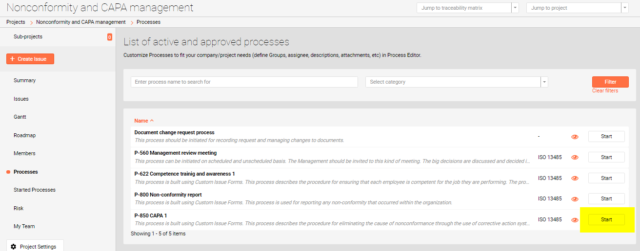
Task: Go to Gantt view in sidebar
Action: pyautogui.click(x=20, y=117)
